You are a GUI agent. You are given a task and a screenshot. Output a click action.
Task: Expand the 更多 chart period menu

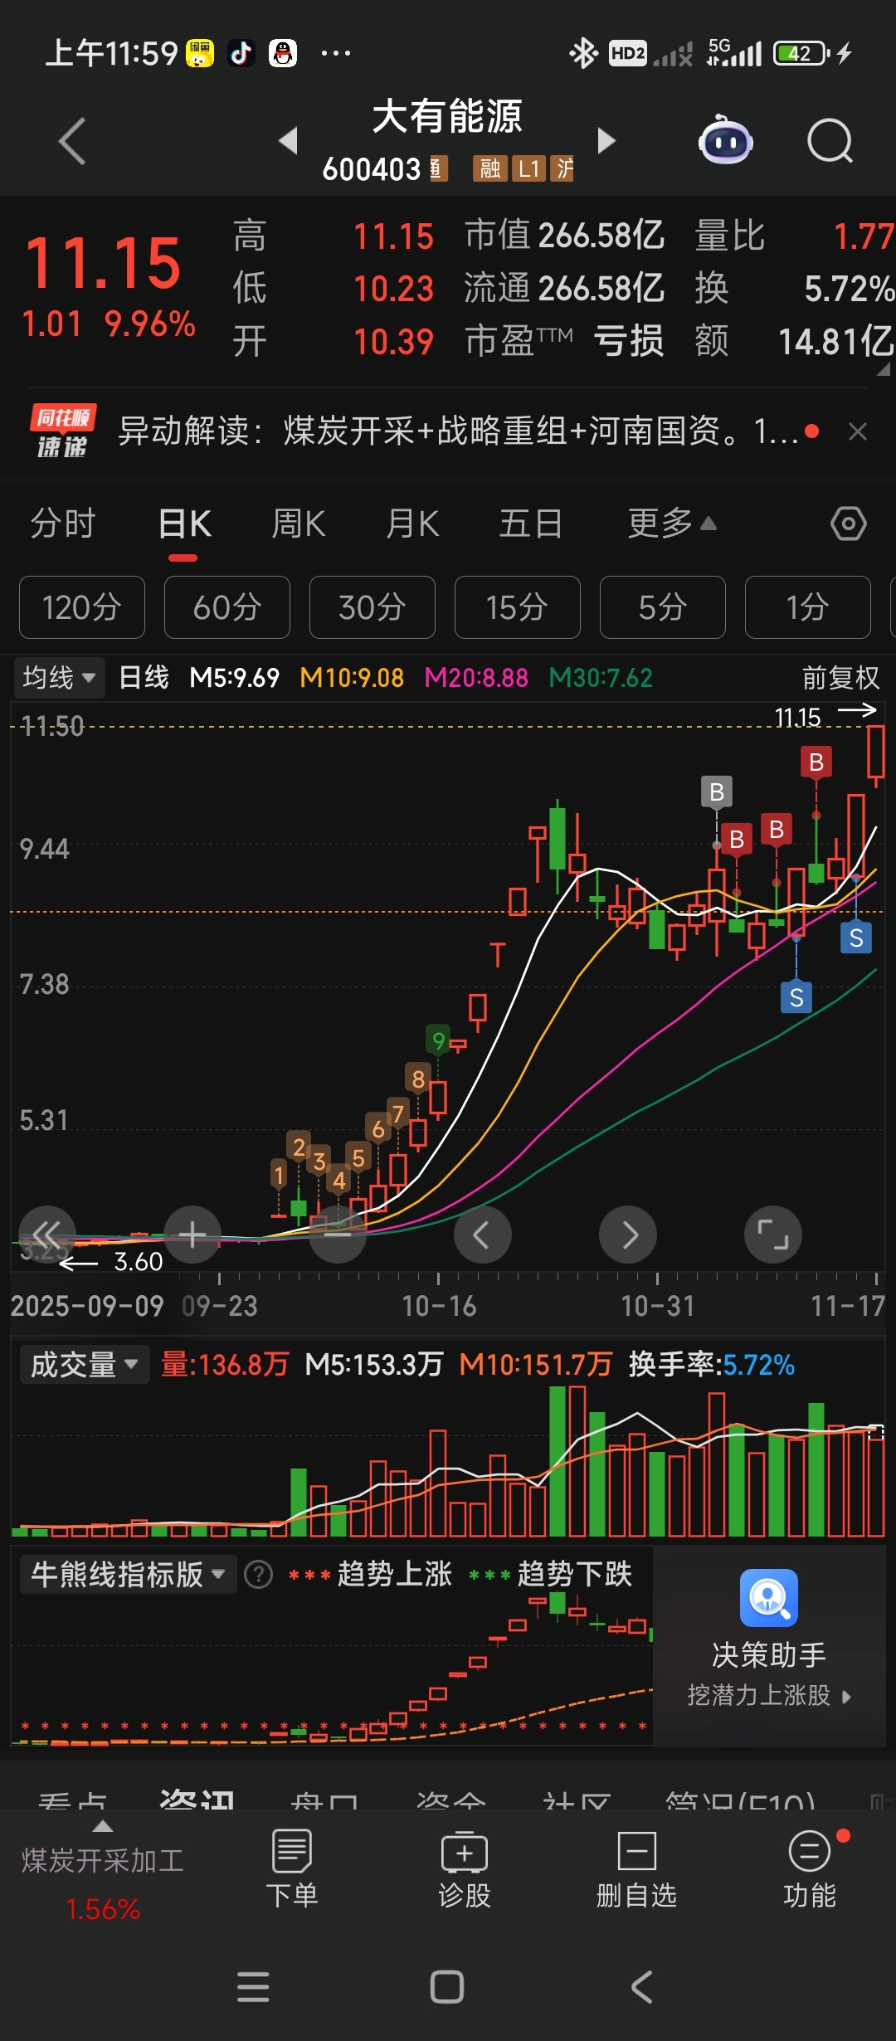(671, 524)
